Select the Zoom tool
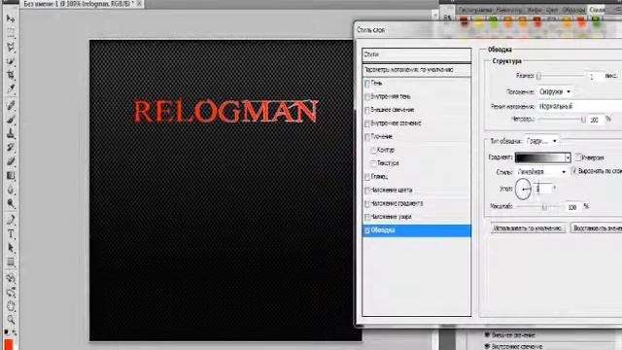The image size is (622, 350). click(x=11, y=319)
